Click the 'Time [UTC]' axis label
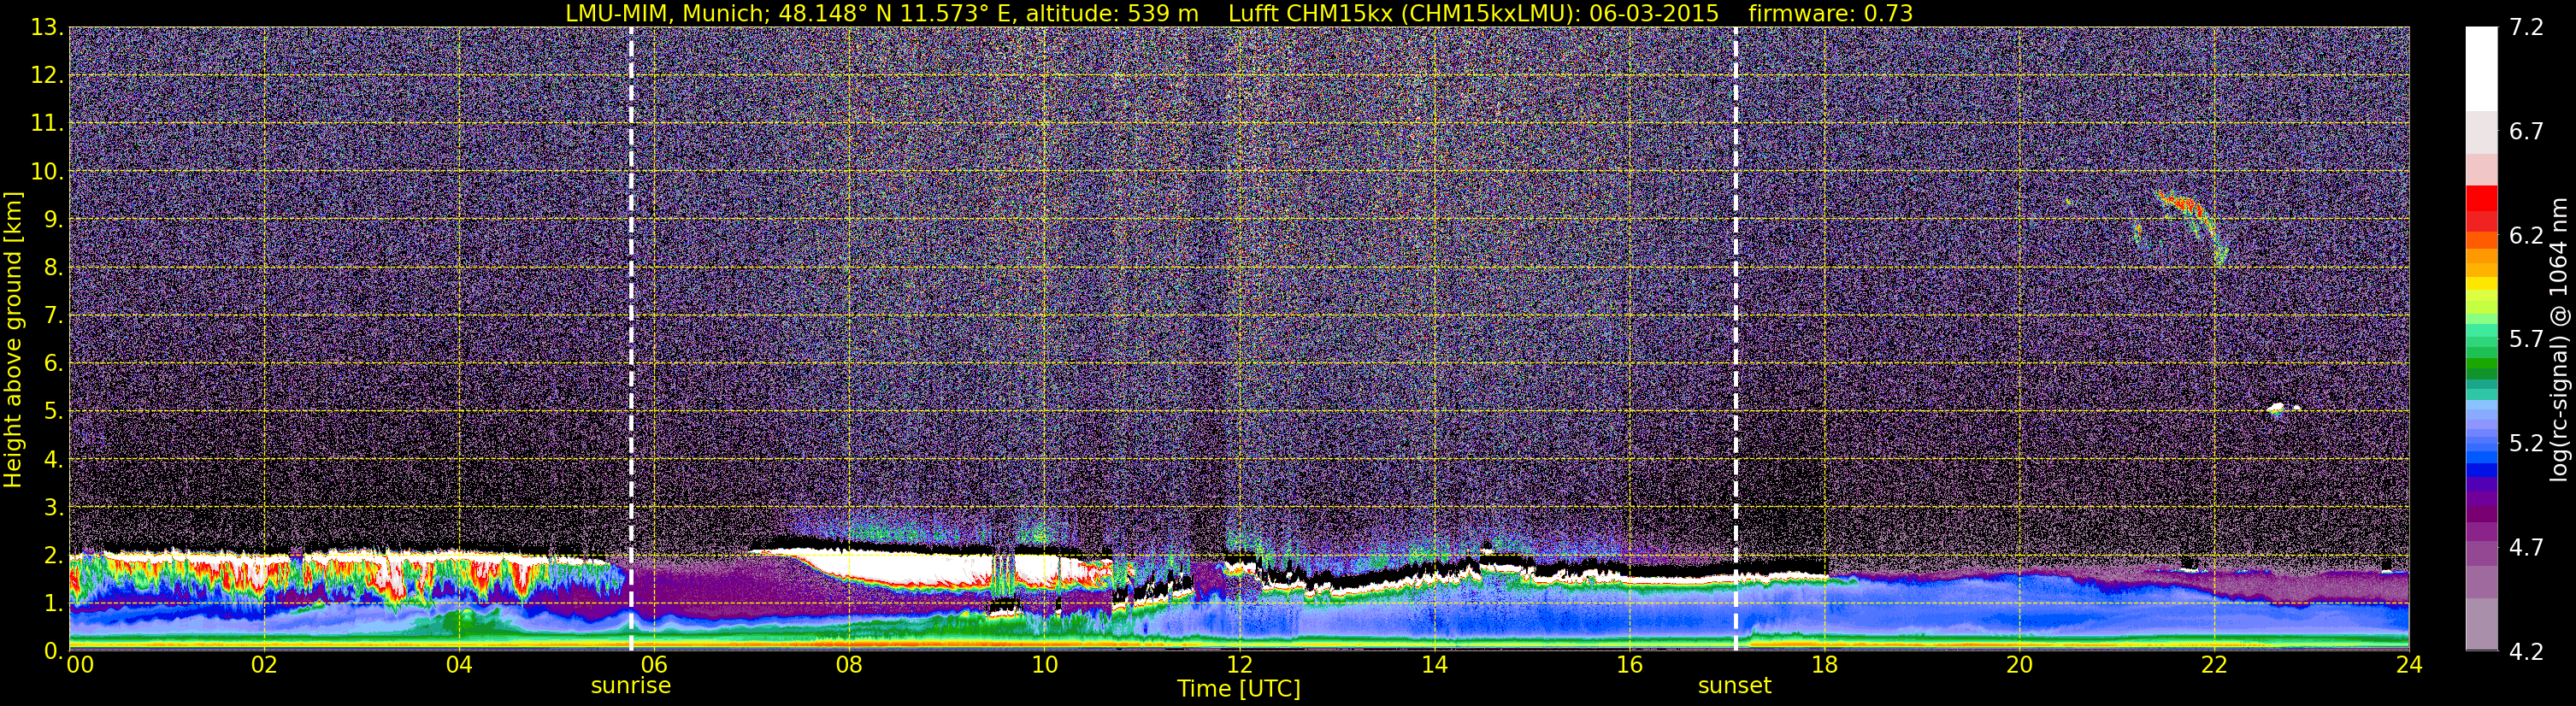This screenshot has height=706, width=2576. pyautogui.click(x=1239, y=689)
